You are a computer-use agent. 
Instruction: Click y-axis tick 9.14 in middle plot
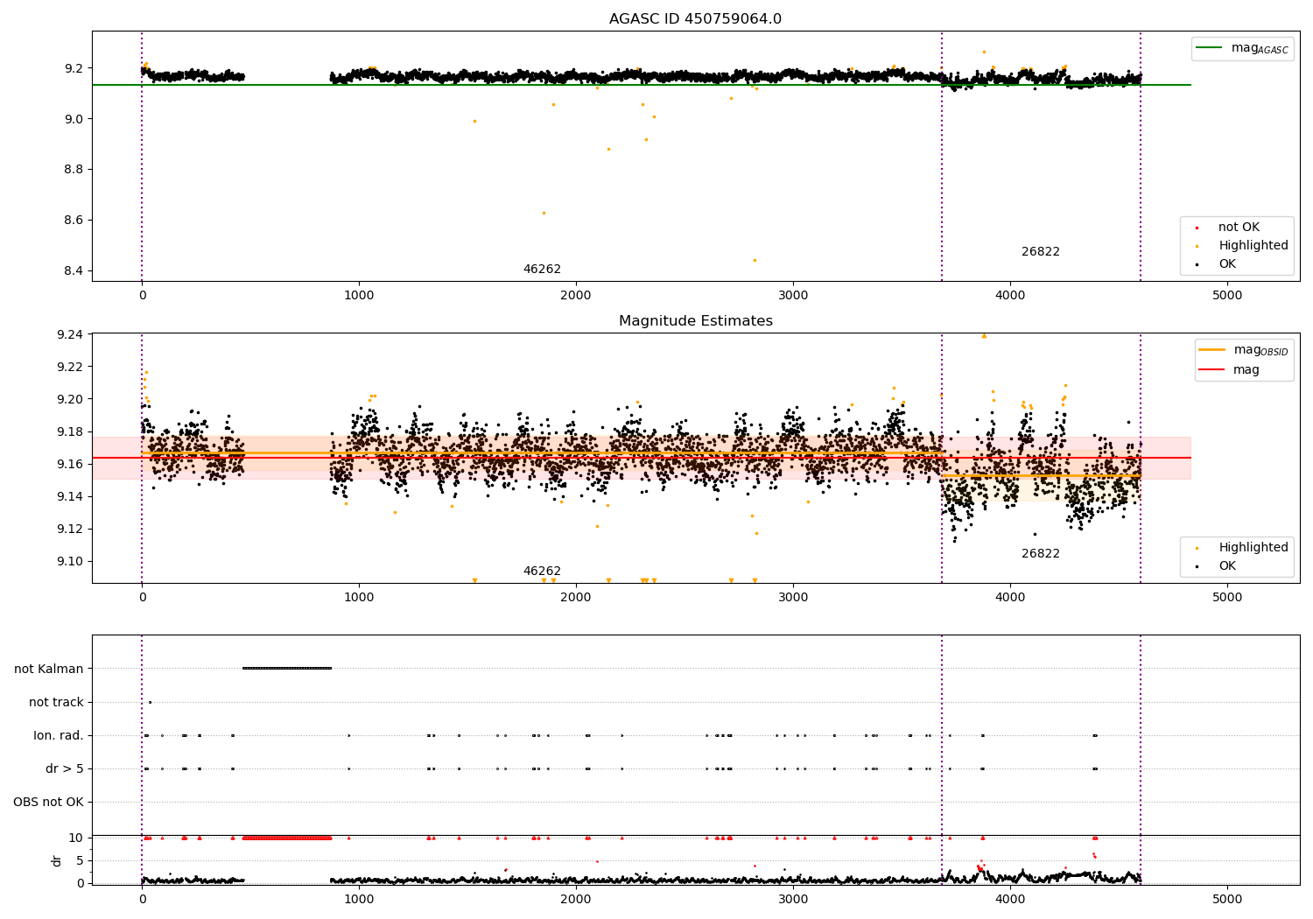70,496
